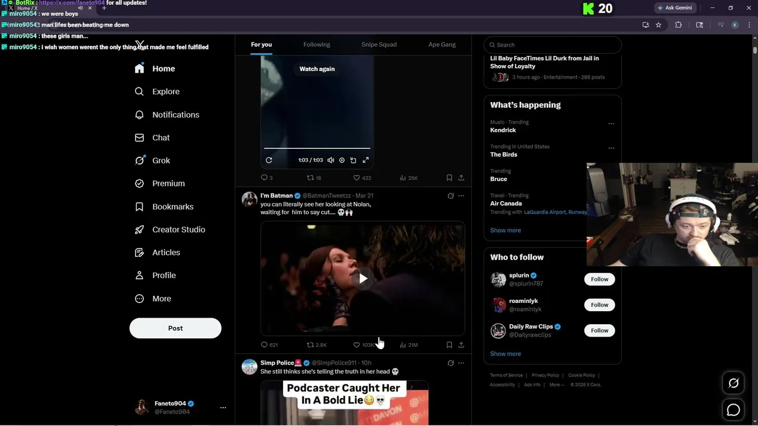This screenshot has width=758, height=426.
Task: Show more accounts under Who to follow
Action: click(506, 354)
